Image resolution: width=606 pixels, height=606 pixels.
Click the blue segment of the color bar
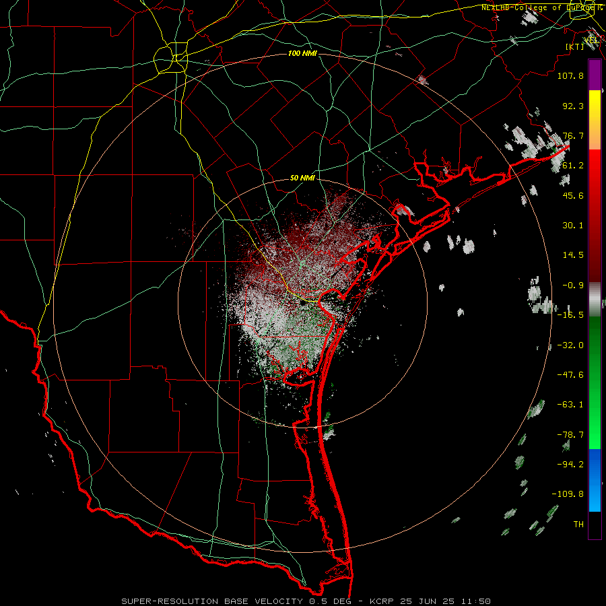point(595,480)
